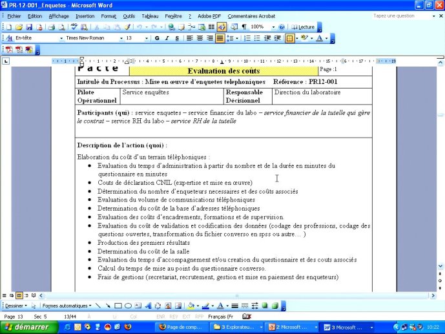Print the document with printer icon
This screenshot has height=334, width=445.
tap(52, 27)
